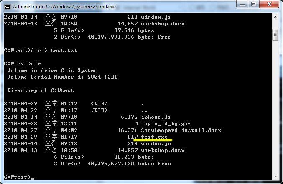The width and height of the screenshot is (283, 184).
Task: Click the second <DIR> entry for '..'
Action: 99,110
